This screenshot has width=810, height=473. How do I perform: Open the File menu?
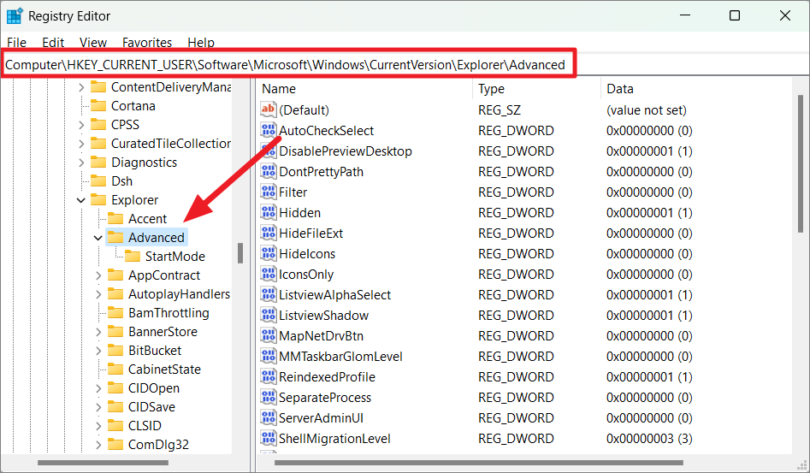tap(16, 43)
